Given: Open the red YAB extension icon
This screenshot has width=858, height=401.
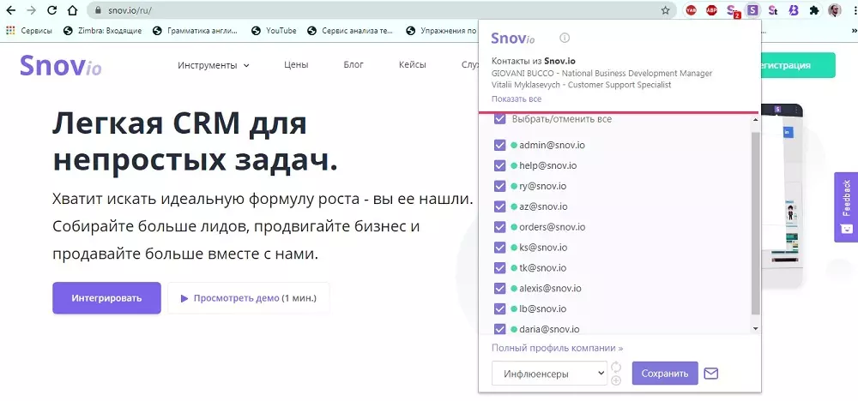Looking at the screenshot, I should tap(691, 10).
